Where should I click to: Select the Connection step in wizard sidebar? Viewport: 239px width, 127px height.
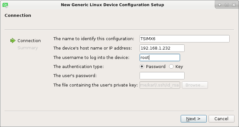pyautogui.click(x=29, y=41)
